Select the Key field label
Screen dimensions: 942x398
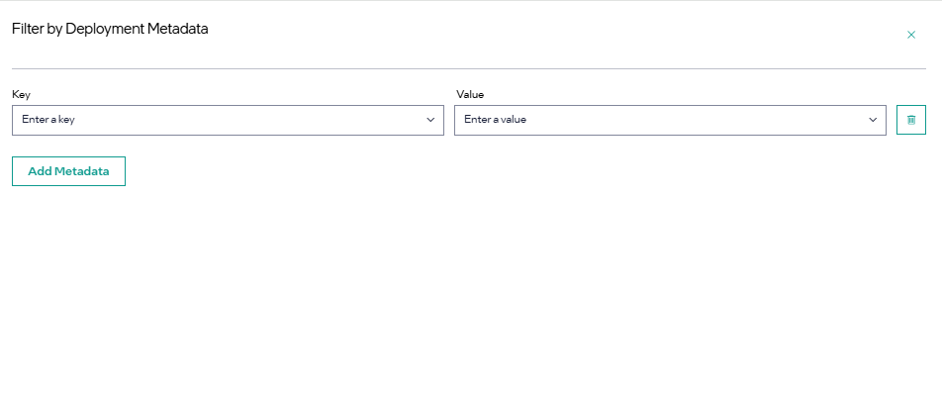21,94
